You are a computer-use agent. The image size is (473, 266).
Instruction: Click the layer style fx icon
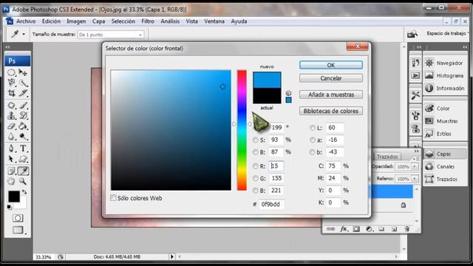[x=343, y=229]
